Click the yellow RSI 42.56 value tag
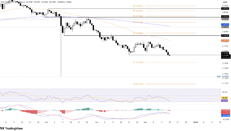This screenshot has height=131, width=231. coord(225,98)
